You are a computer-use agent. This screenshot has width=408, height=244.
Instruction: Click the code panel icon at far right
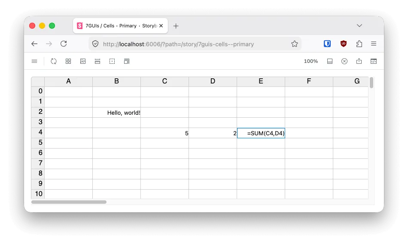point(374,61)
